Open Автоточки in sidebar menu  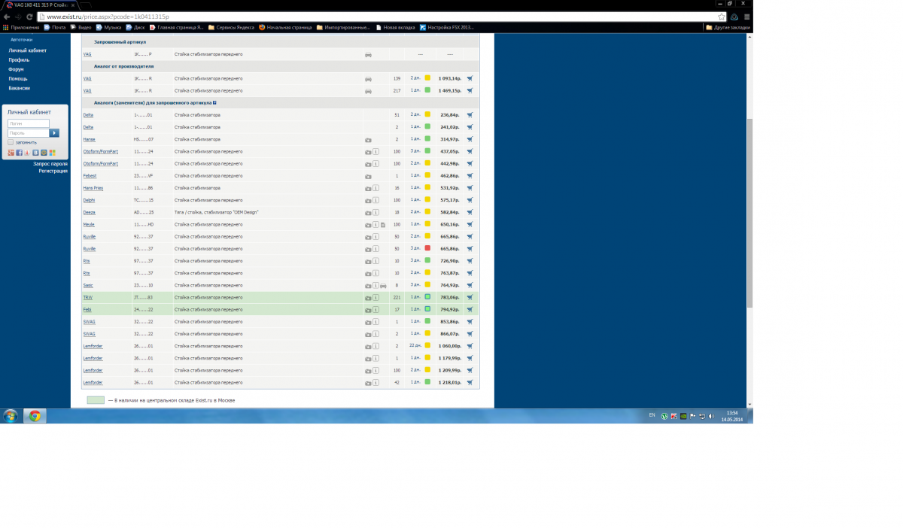(21, 39)
